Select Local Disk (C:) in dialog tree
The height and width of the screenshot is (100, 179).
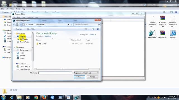point(25,66)
